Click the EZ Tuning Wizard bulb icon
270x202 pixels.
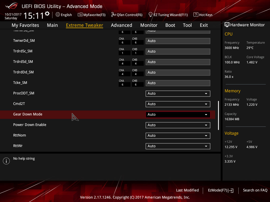151,15
